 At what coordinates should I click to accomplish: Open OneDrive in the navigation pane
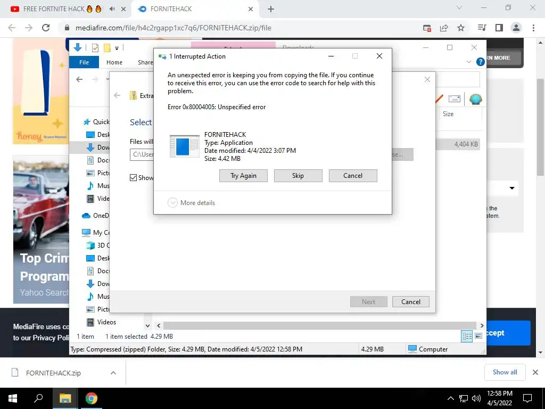point(95,216)
